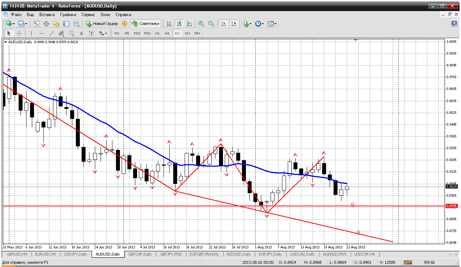The height and width of the screenshot is (267, 461).
Task: Select the text (A) tool
Action: click(x=81, y=33)
